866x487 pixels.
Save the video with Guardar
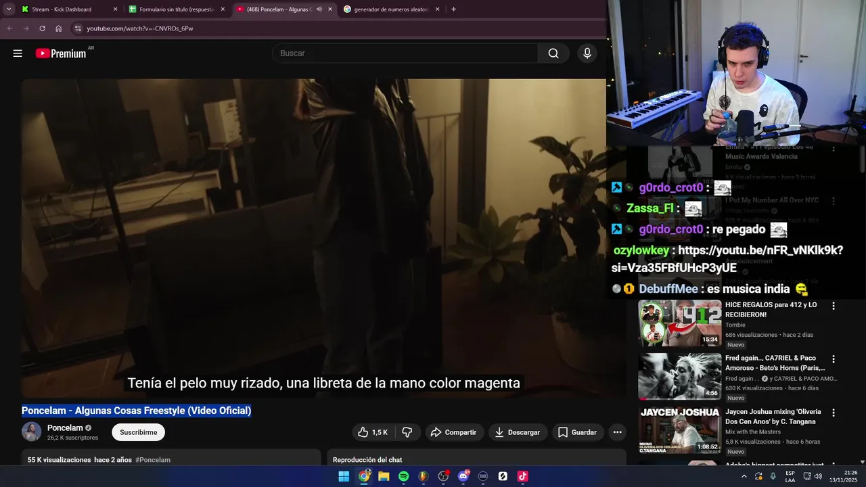577,432
